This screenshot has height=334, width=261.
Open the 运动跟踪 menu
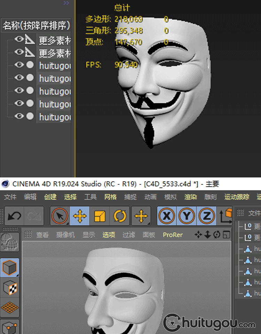tap(237, 197)
